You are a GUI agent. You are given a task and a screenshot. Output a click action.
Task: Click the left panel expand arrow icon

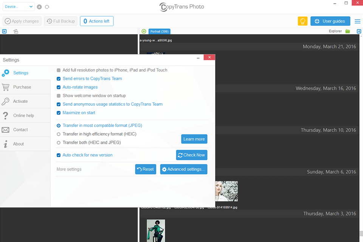5,31
